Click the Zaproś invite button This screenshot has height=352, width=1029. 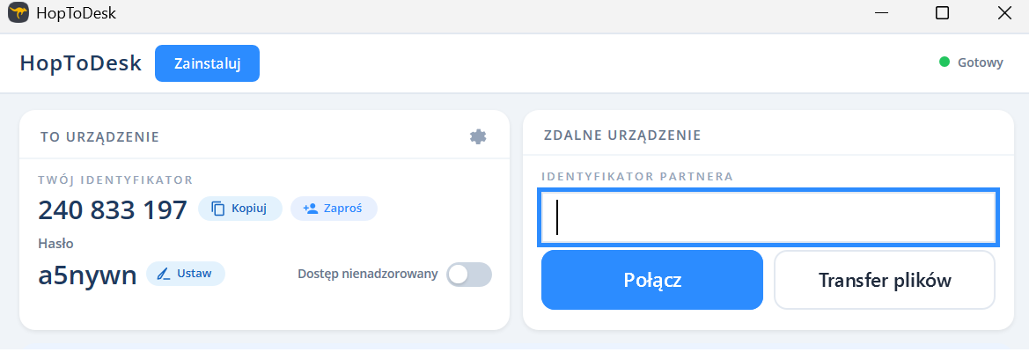coord(334,209)
